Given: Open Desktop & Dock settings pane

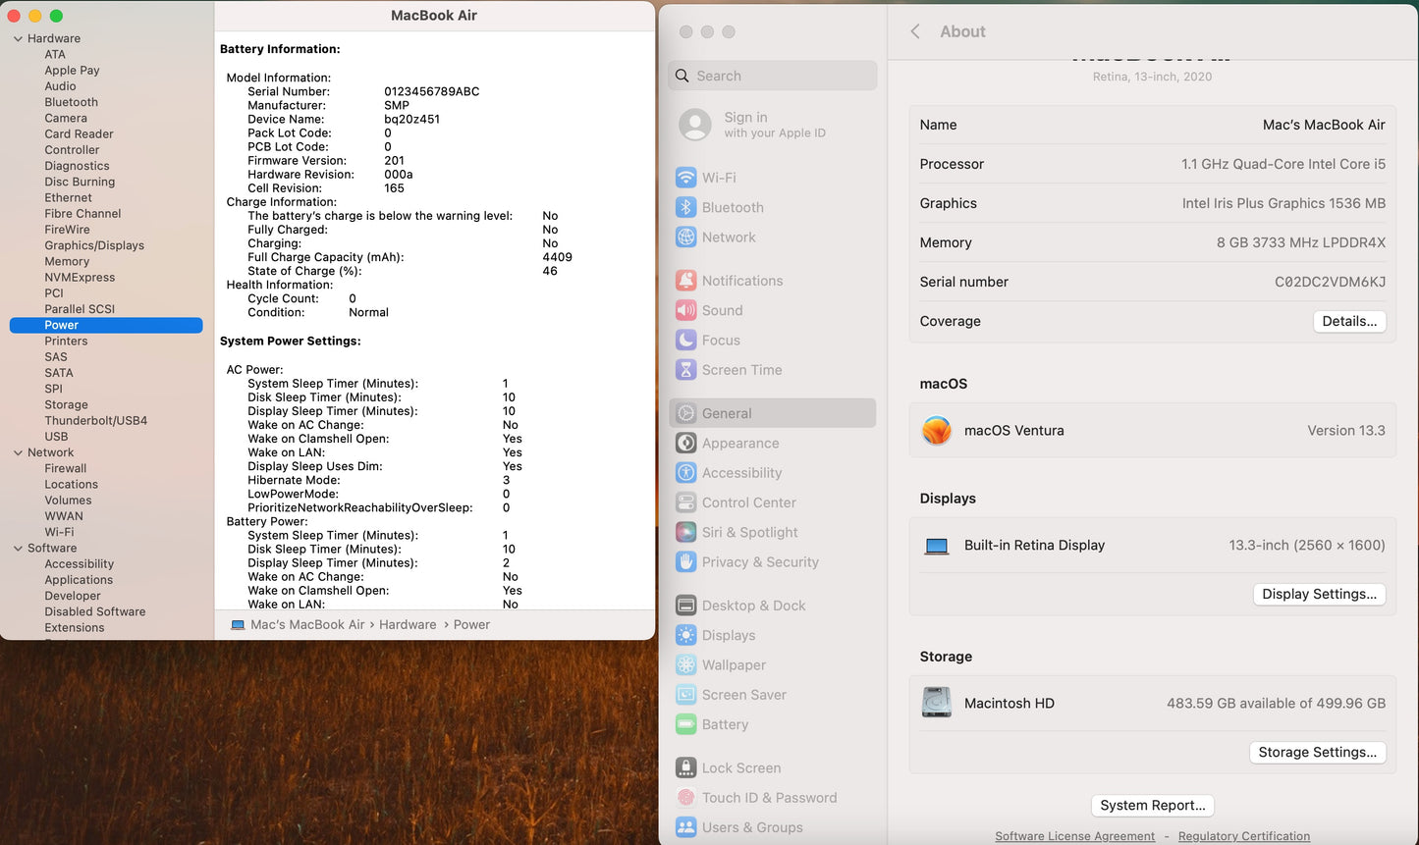Looking at the screenshot, I should pos(753,606).
